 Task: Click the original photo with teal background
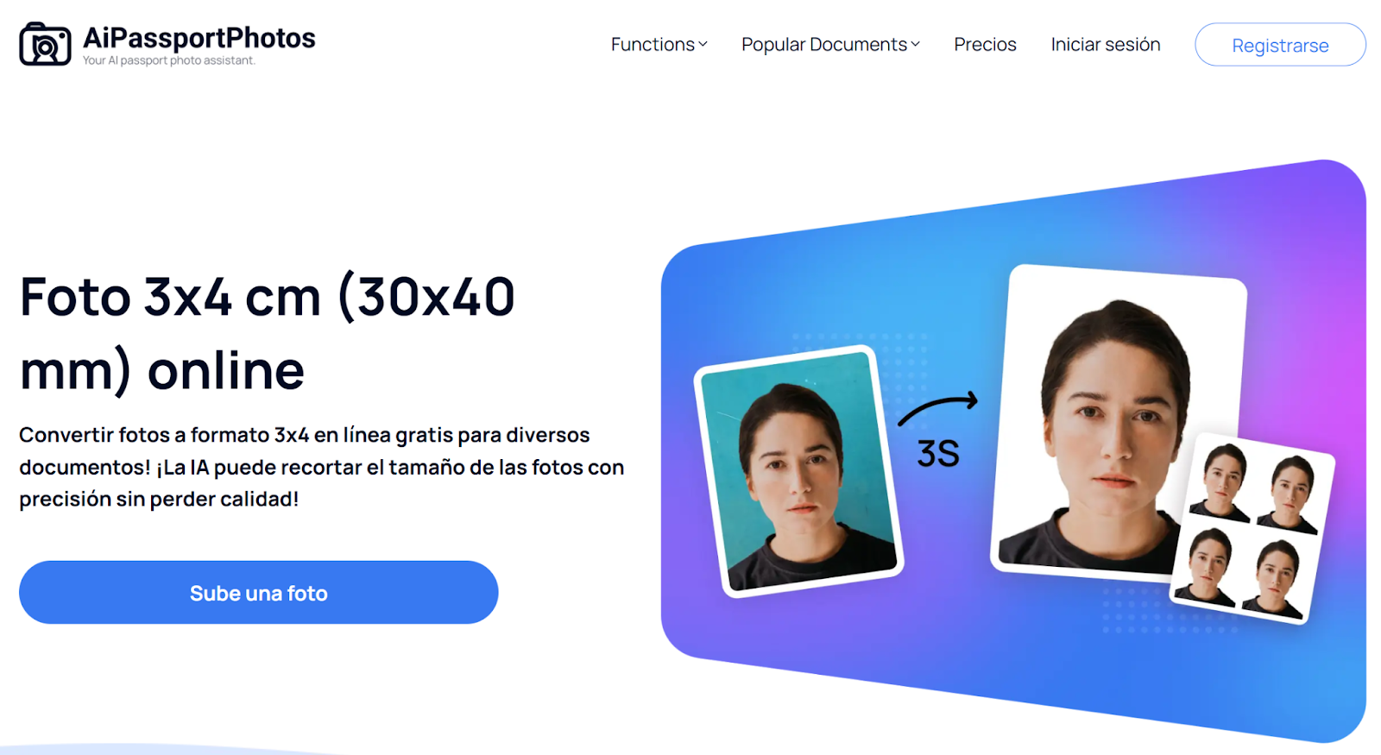798,471
